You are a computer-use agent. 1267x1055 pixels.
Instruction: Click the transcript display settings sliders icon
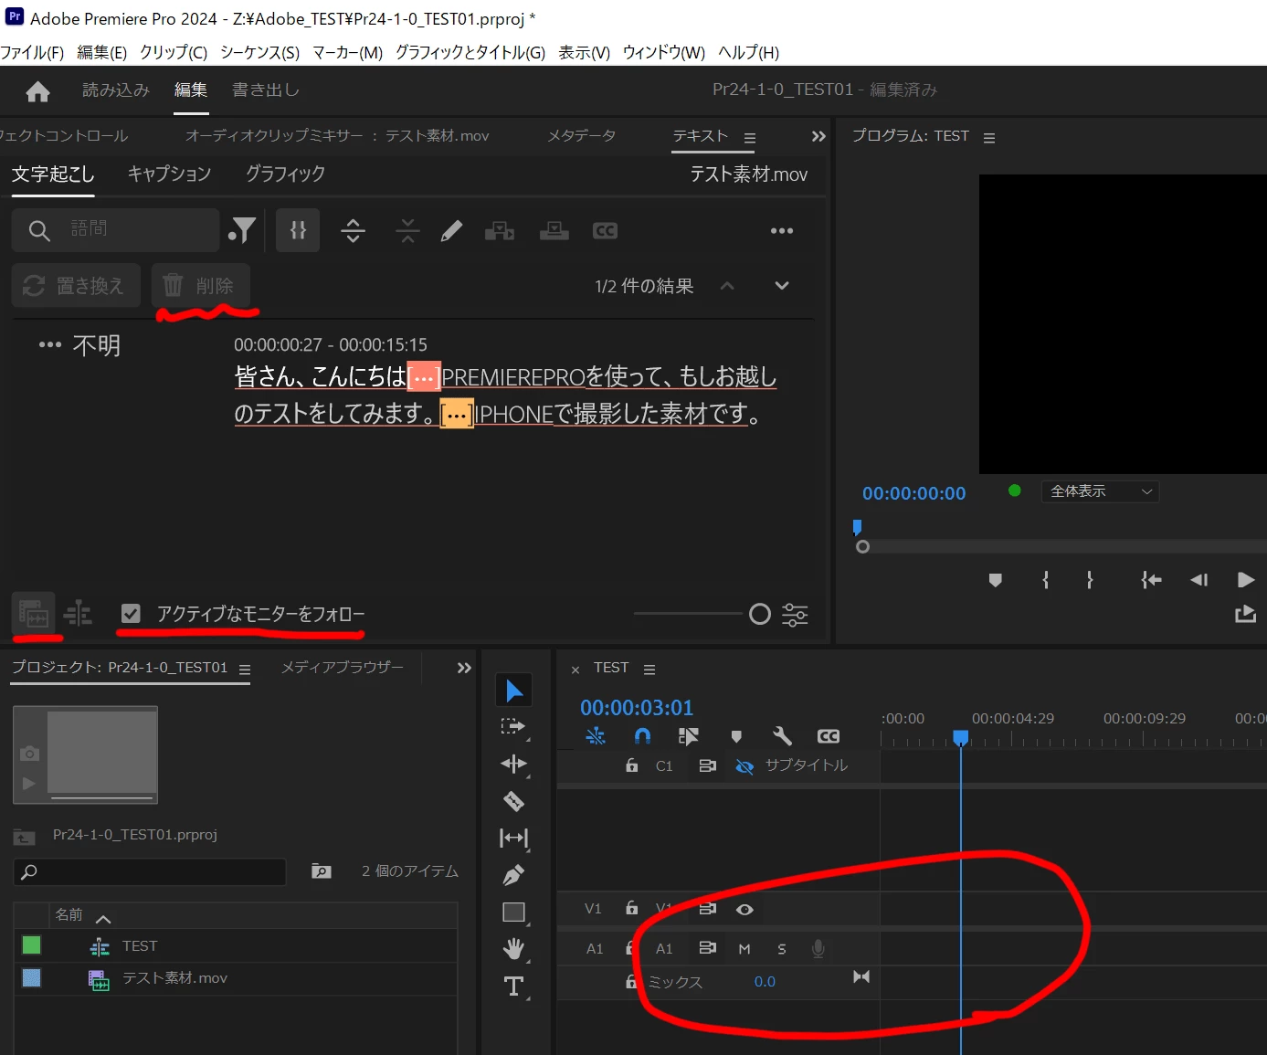point(795,615)
